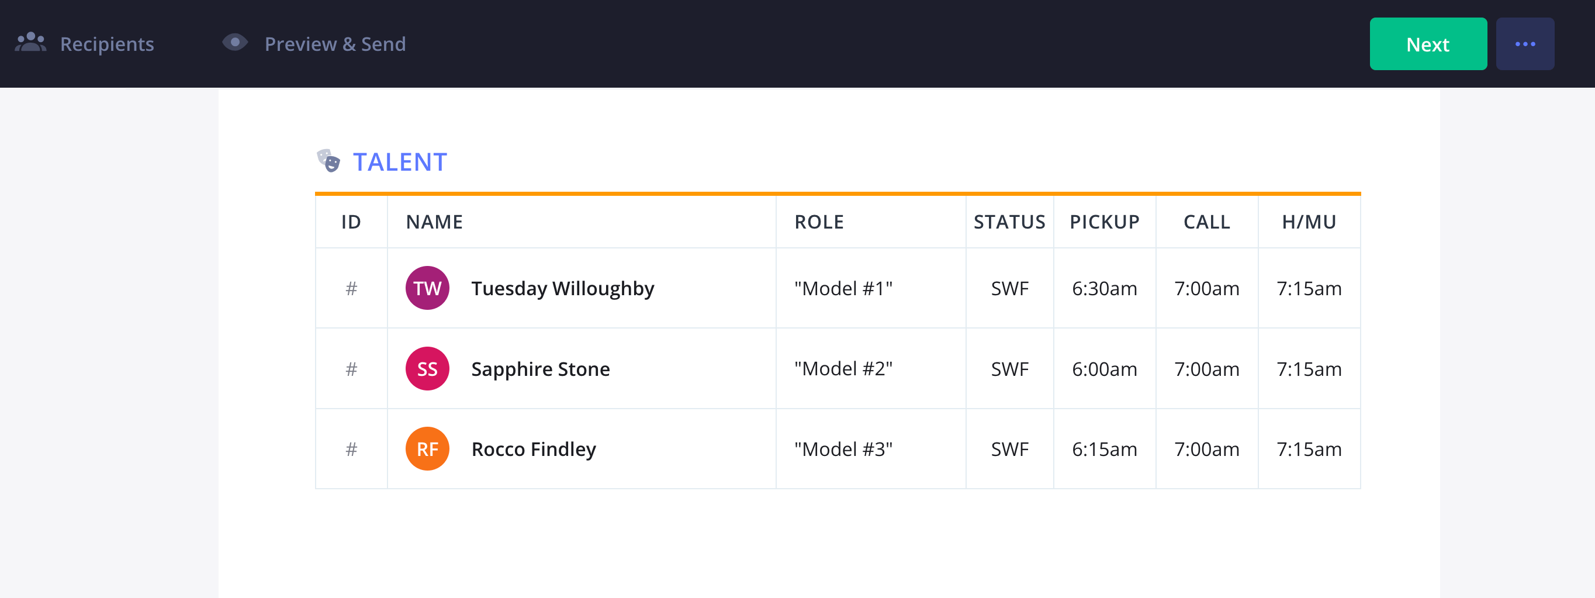
Task: Click Tuesday Willoughby's TW avatar
Action: 427,288
